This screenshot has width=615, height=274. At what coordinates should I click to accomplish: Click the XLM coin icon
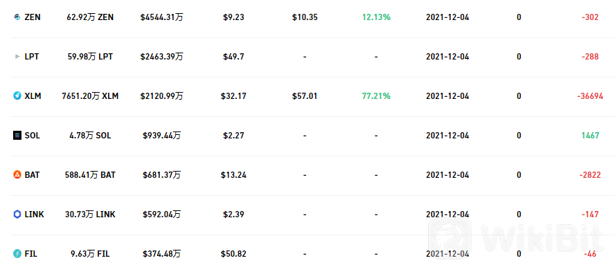[17, 96]
